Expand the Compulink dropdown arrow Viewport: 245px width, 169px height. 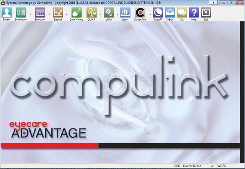click(x=150, y=14)
